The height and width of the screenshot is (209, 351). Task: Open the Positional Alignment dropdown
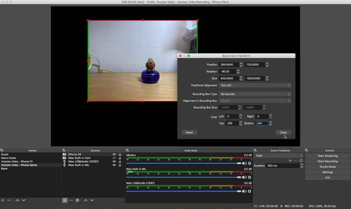[x=255, y=85]
